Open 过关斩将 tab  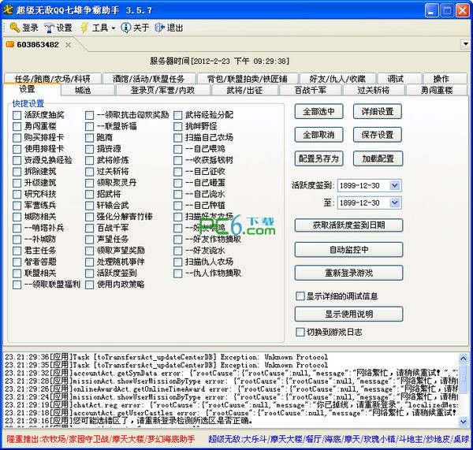point(373,90)
